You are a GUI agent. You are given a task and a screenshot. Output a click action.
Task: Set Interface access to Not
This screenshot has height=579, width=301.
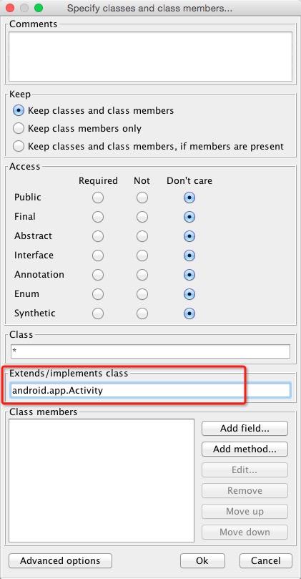[142, 256]
